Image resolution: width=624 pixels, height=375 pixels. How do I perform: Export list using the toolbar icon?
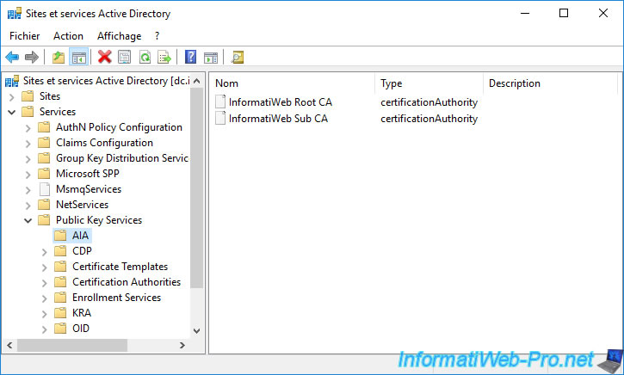click(164, 58)
